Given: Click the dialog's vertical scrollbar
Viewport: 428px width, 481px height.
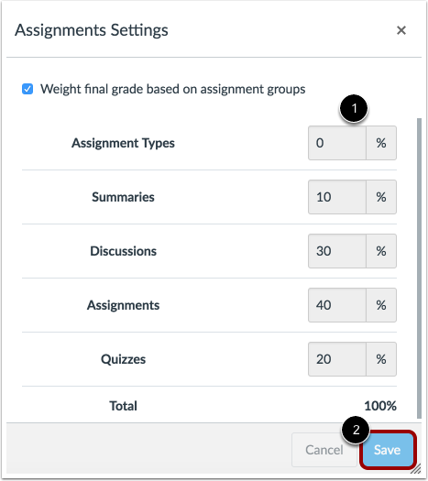Looking at the screenshot, I should coord(419,268).
